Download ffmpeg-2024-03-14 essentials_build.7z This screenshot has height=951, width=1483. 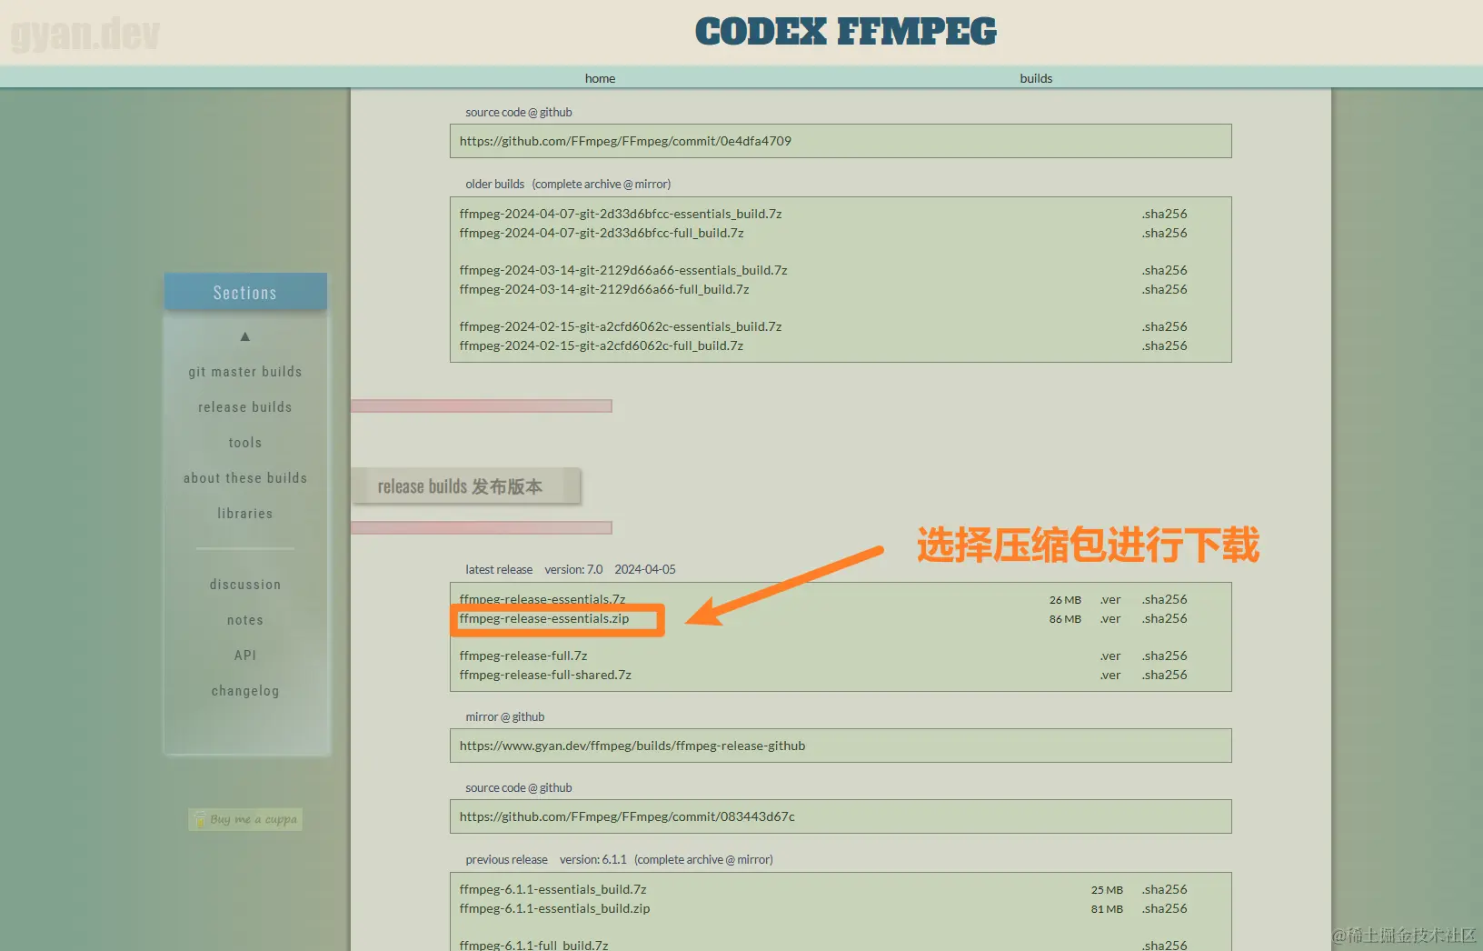point(623,270)
